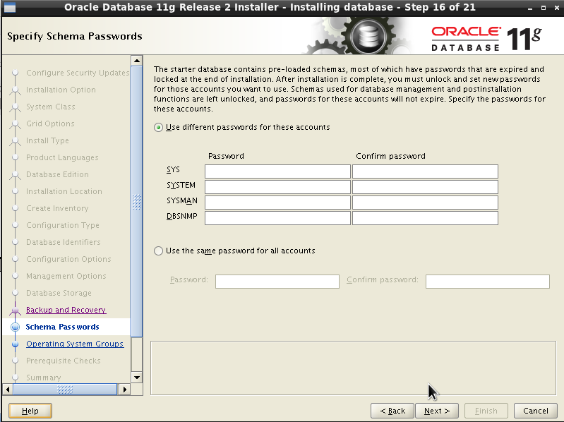This screenshot has width=564, height=422.
Task: Click the Configuration Options step
Action: click(68, 259)
